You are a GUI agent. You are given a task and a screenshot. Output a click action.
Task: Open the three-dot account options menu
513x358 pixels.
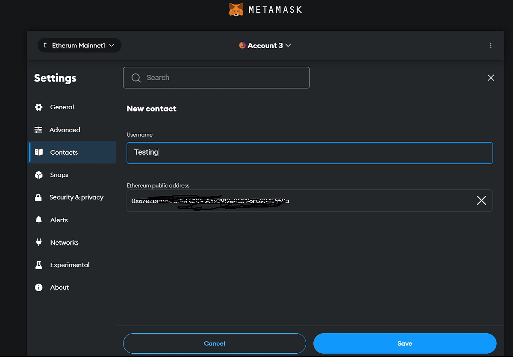[491, 45]
